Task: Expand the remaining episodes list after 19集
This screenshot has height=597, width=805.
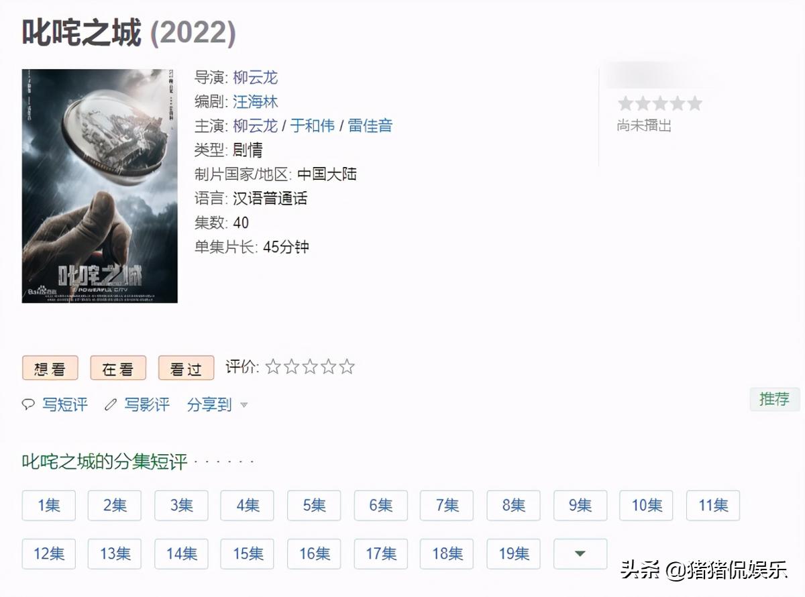Action: click(x=580, y=554)
